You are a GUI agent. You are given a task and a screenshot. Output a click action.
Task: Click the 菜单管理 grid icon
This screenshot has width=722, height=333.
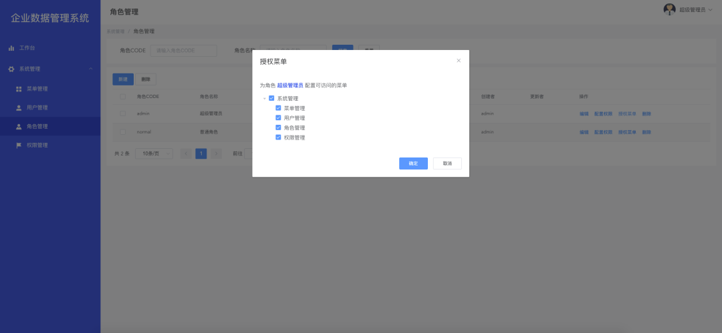pos(19,89)
